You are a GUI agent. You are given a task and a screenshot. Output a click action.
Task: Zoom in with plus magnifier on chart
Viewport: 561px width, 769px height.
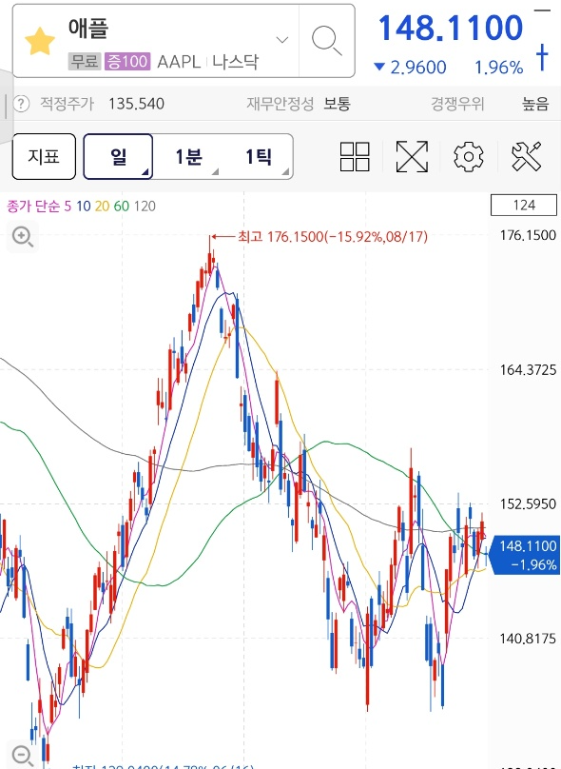[23, 237]
